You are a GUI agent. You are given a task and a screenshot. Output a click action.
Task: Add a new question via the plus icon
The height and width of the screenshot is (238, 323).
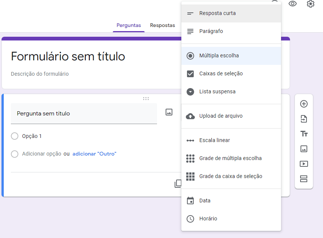coord(304,104)
